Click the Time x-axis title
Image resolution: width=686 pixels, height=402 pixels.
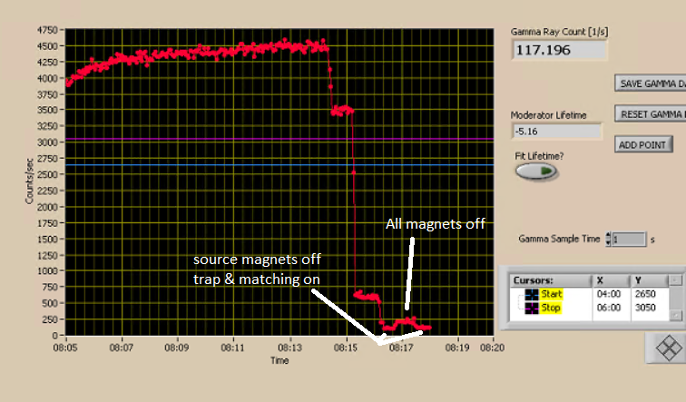pyautogui.click(x=279, y=361)
